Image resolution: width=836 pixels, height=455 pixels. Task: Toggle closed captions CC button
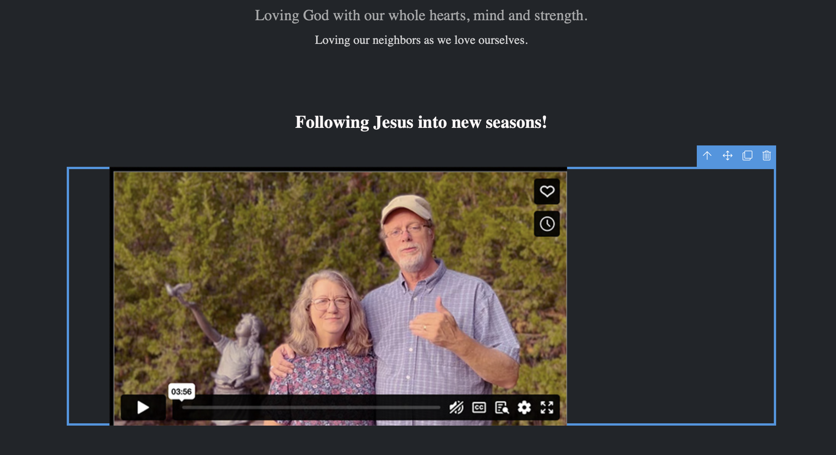(x=479, y=408)
